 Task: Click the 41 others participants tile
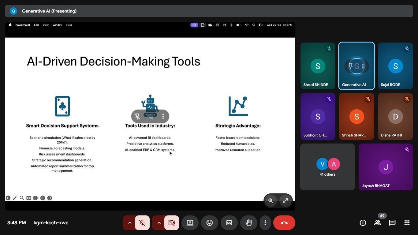click(327, 167)
